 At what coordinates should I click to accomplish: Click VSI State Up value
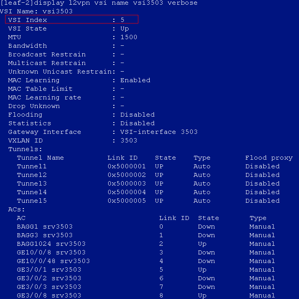tap(124, 29)
